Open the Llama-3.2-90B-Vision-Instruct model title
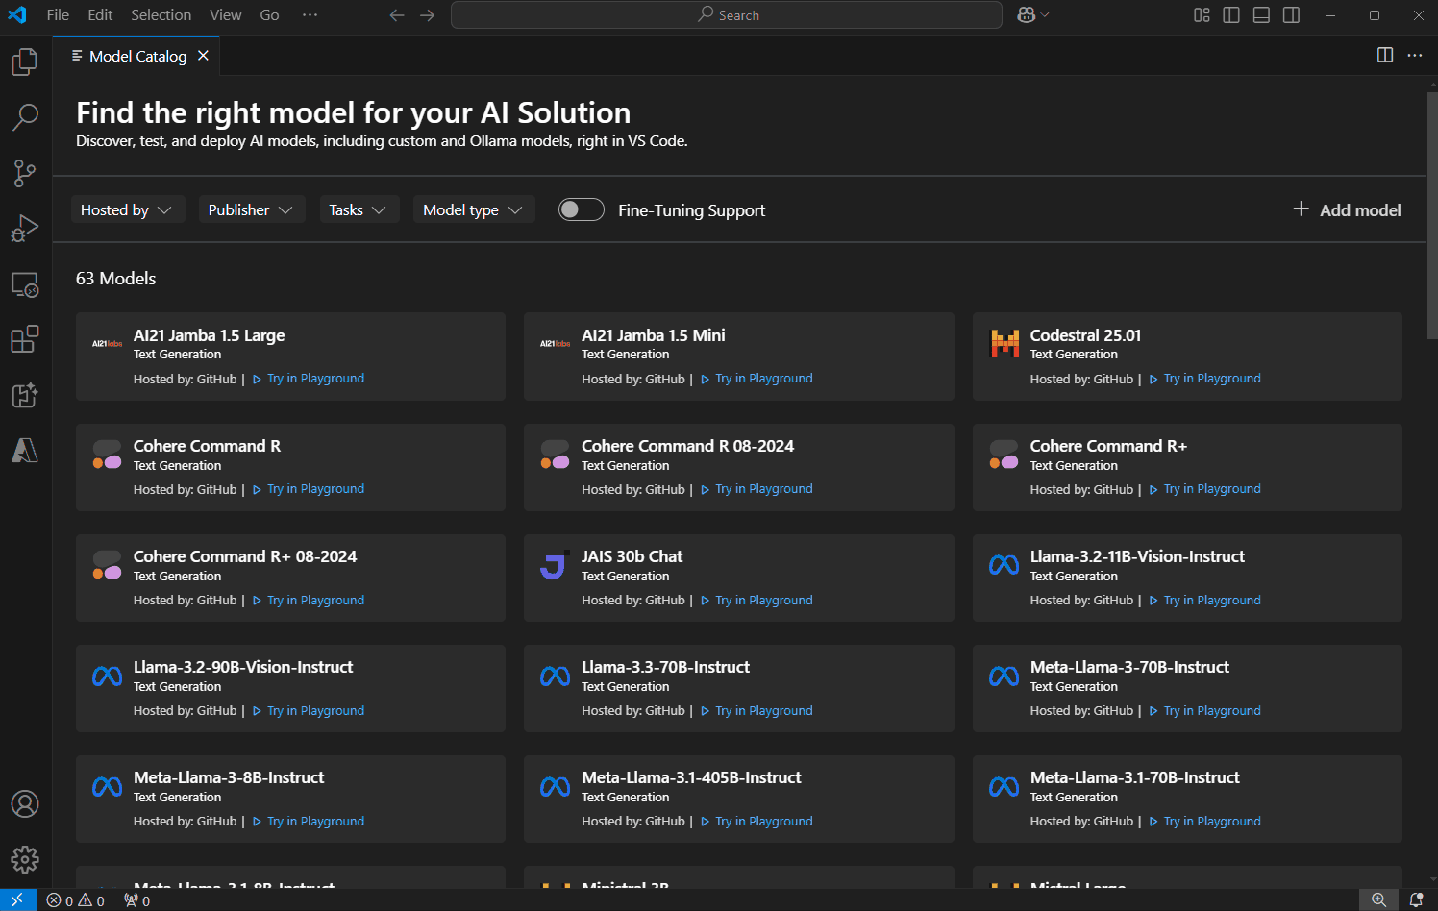This screenshot has height=911, width=1438. pyautogui.click(x=243, y=667)
